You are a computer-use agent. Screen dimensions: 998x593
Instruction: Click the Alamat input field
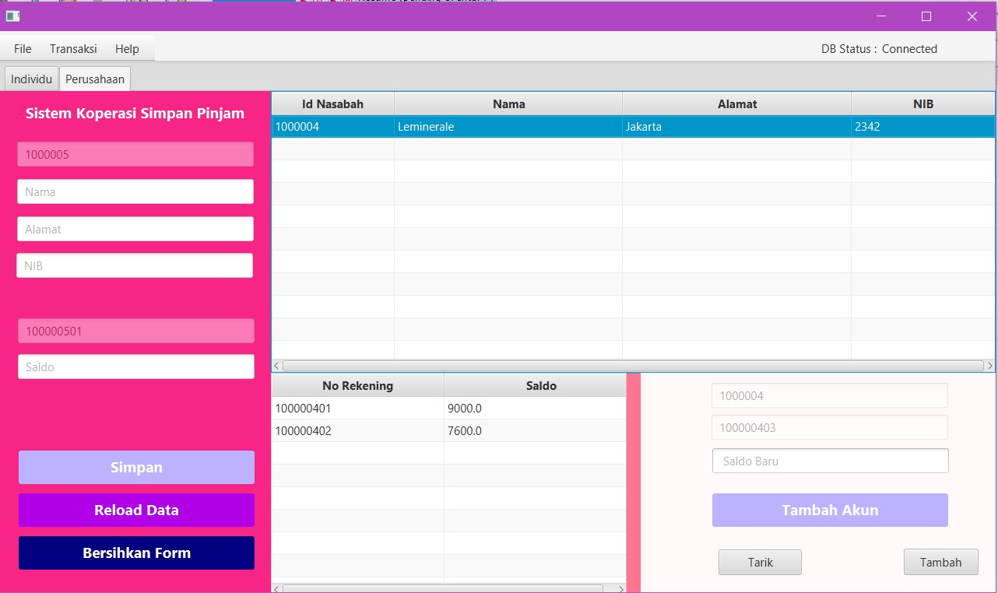135,228
